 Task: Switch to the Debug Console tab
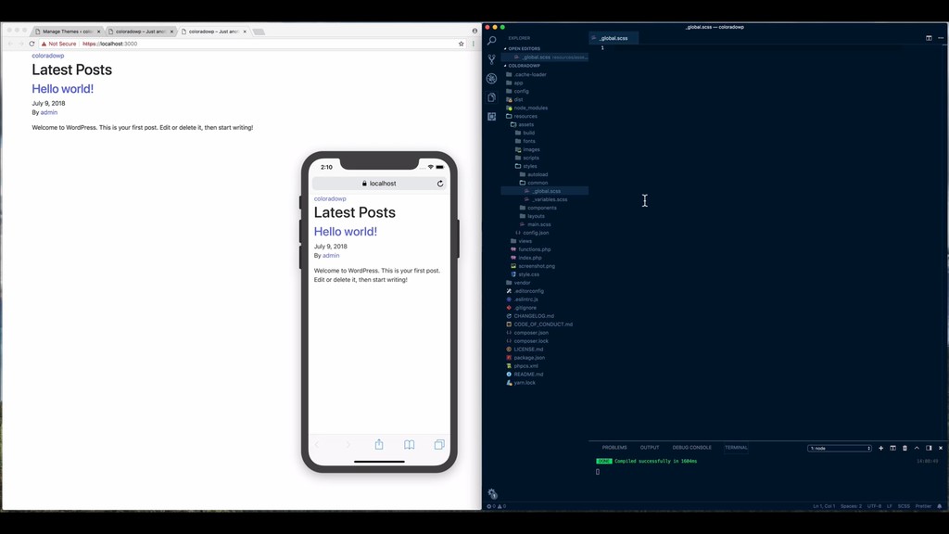coord(691,448)
